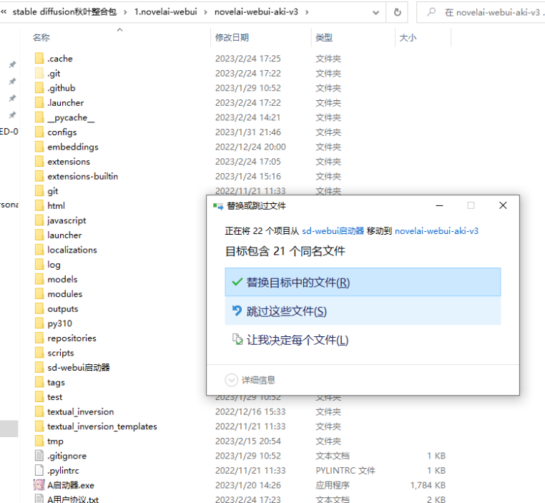
Task: Select the scripts folder icon
Action: 39,353
